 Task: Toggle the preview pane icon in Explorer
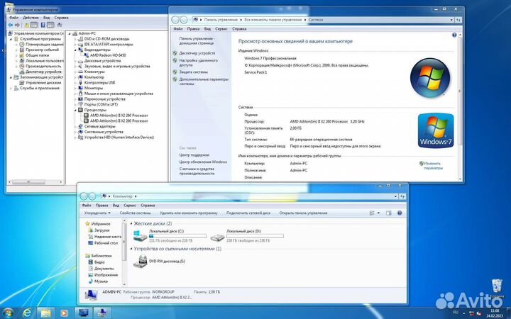pos(388,213)
